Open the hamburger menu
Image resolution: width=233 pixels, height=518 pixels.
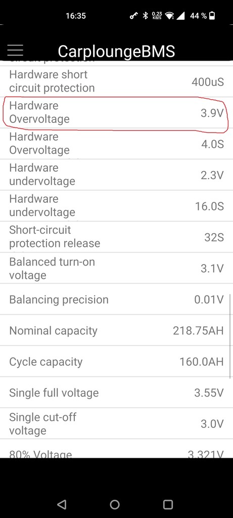tap(15, 50)
